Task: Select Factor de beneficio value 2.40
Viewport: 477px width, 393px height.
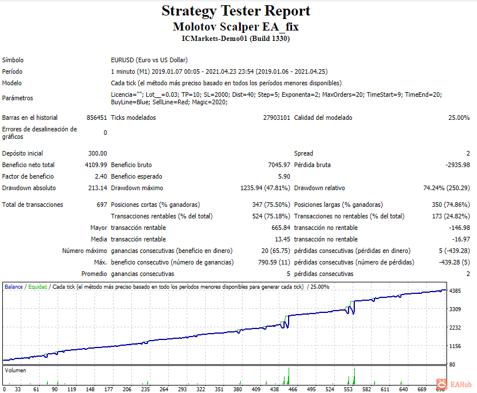Action: pyautogui.click(x=101, y=176)
